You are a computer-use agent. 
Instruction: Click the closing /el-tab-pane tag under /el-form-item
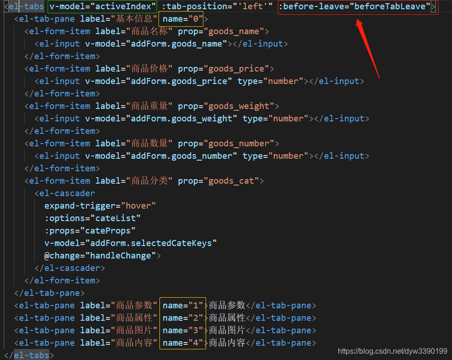pos(49,293)
